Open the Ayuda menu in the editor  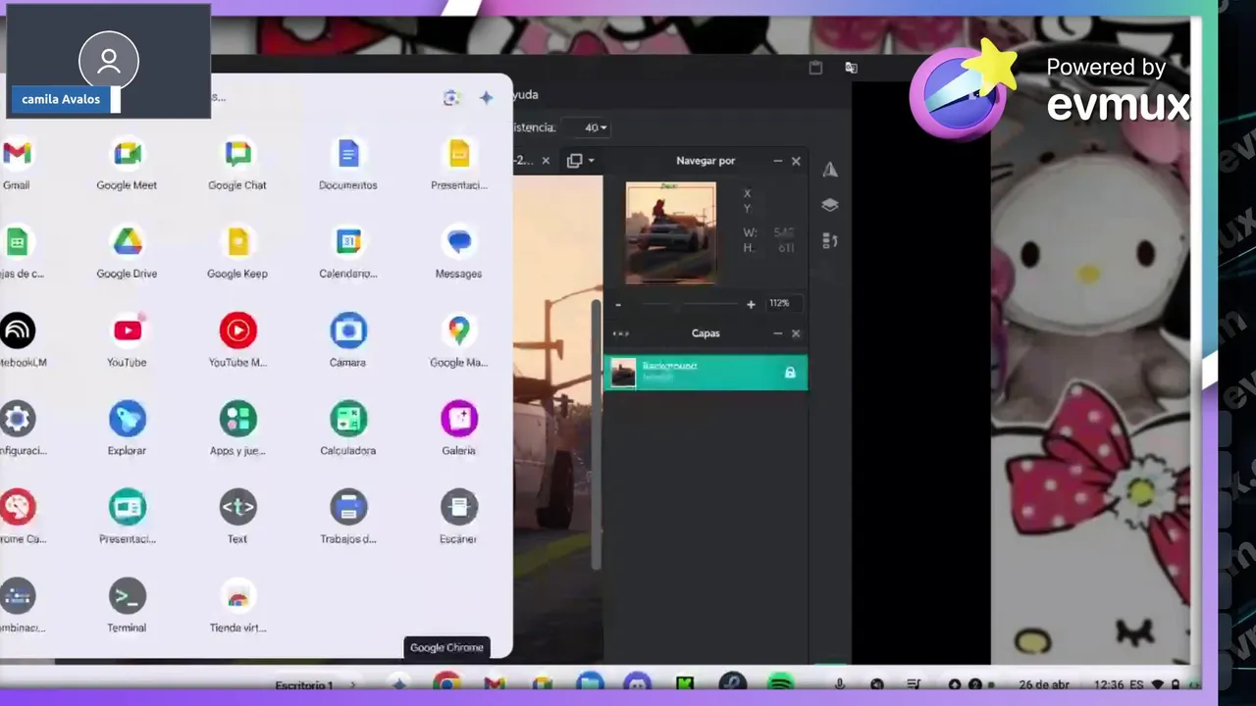(526, 94)
